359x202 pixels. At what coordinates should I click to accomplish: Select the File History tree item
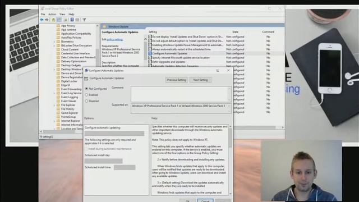tap(67, 109)
